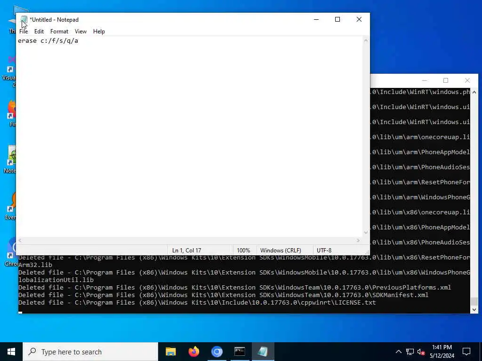Viewport: 482px width, 361px height.
Task: Open the View menu in Notepad
Action: point(80,31)
